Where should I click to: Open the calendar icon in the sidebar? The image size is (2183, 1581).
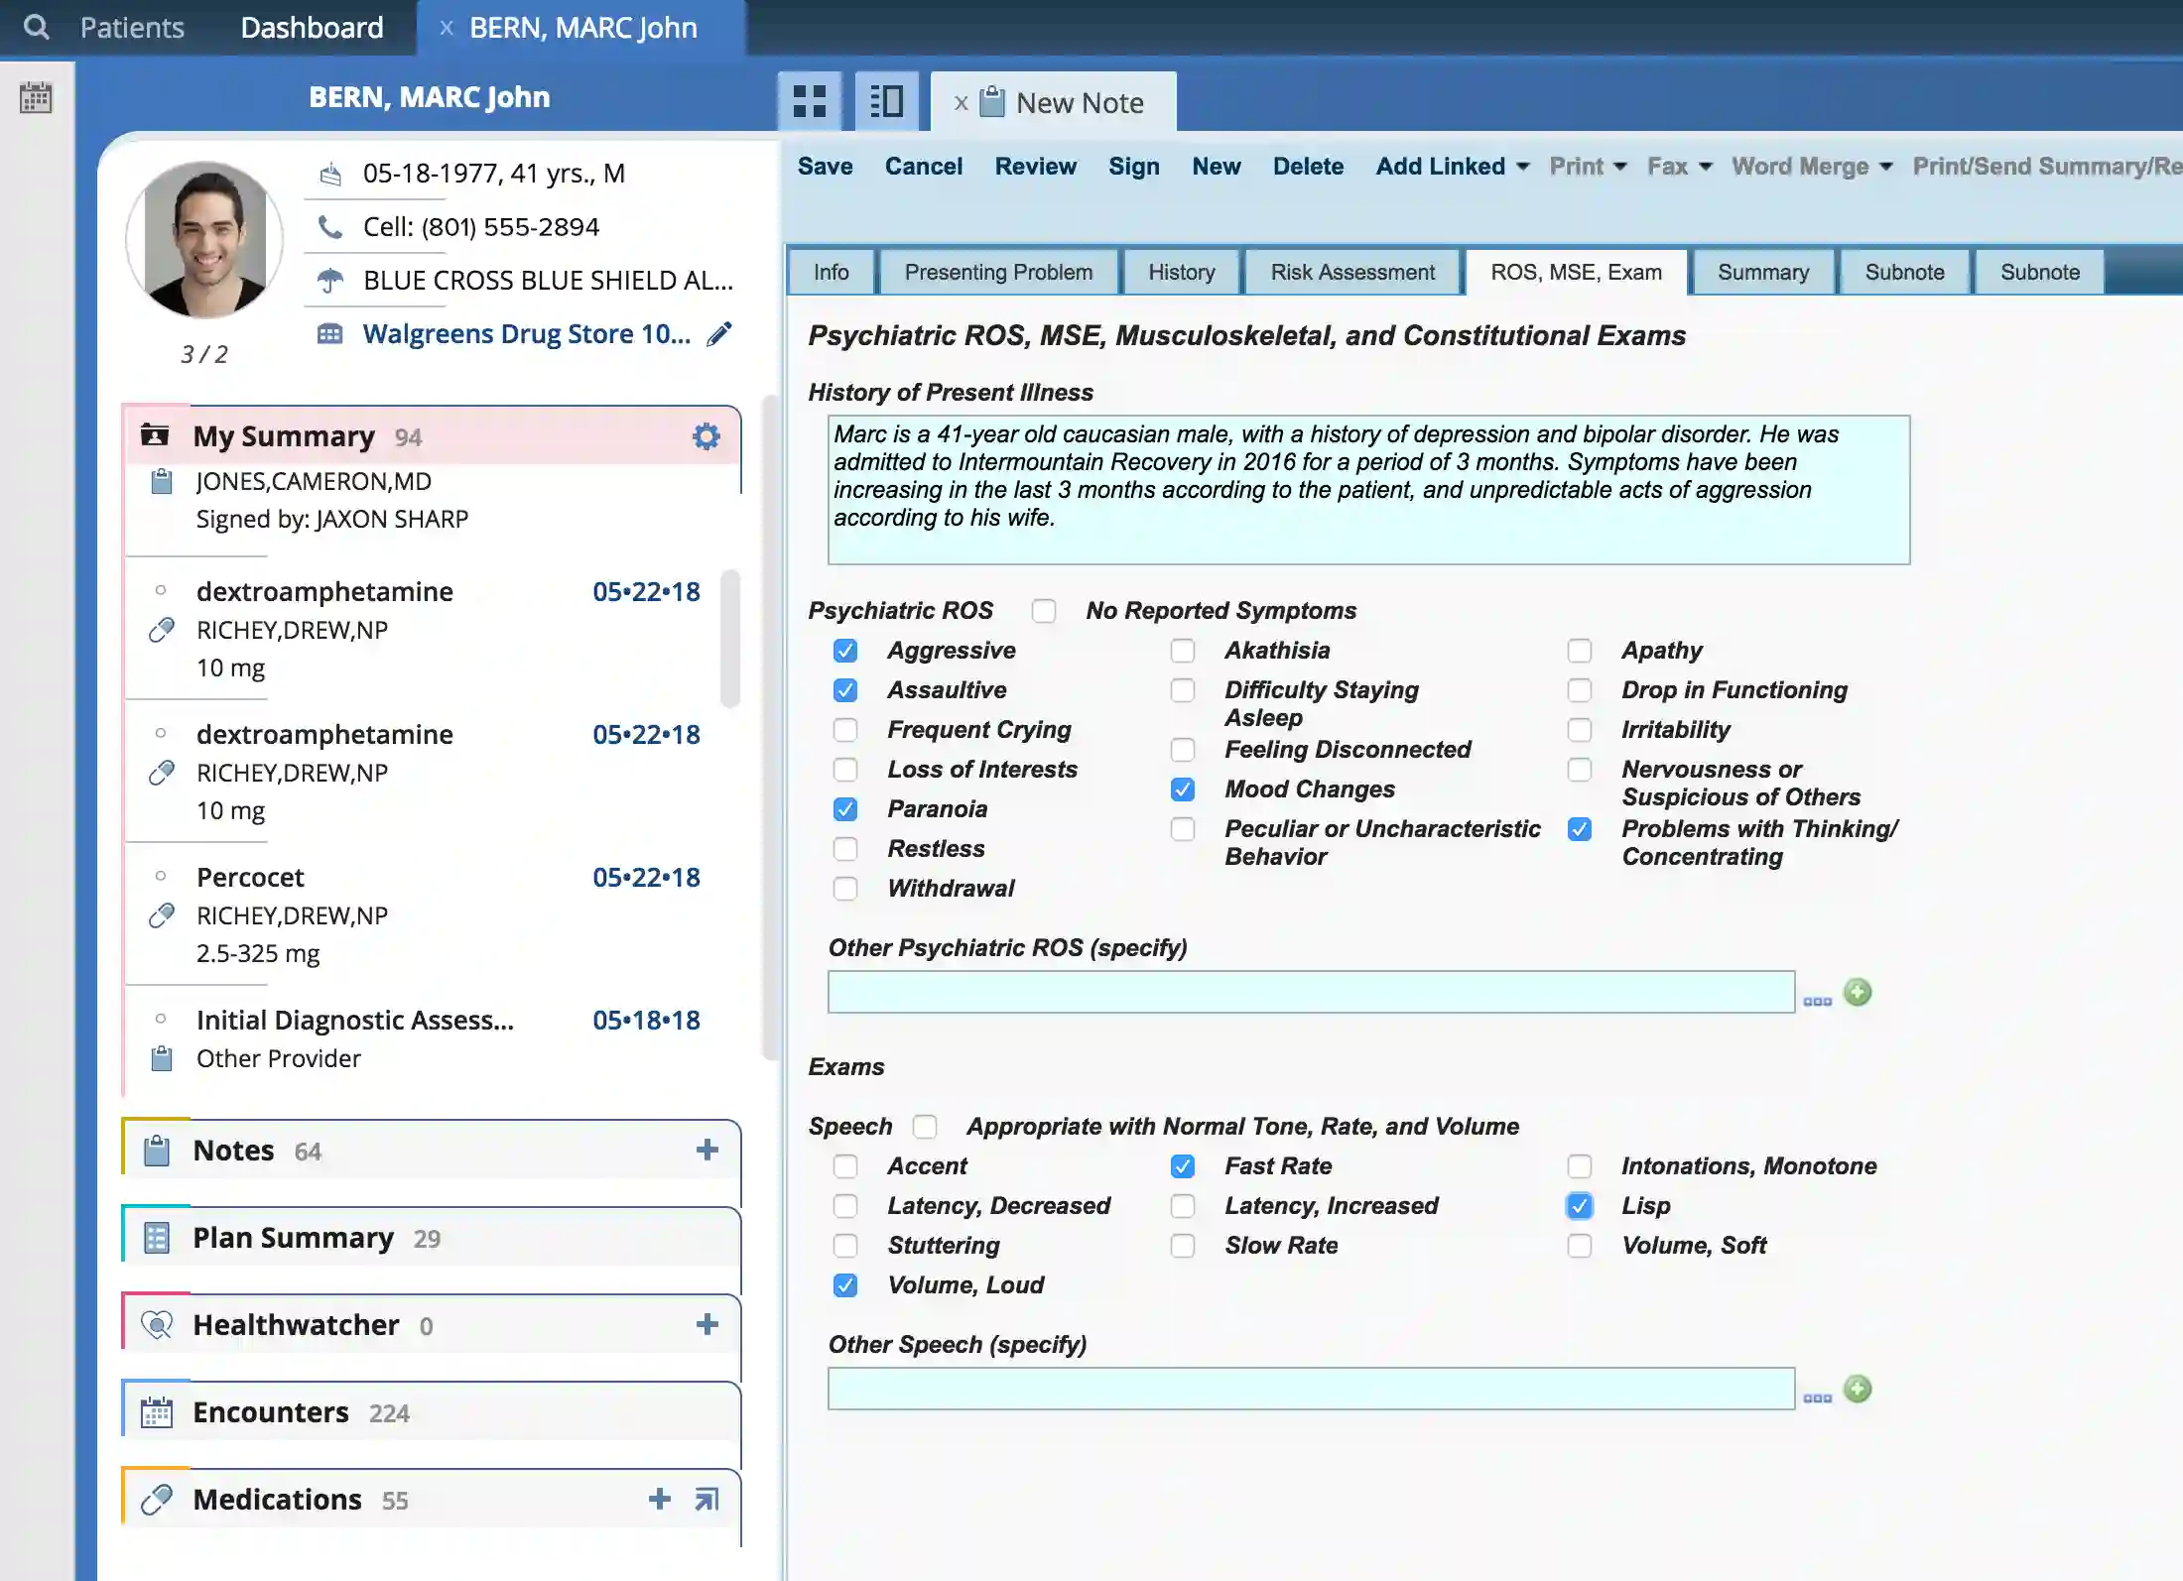point(36,97)
